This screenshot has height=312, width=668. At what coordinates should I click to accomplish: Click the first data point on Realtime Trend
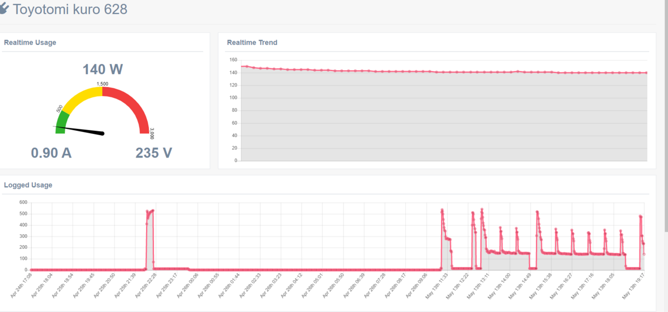coord(242,66)
